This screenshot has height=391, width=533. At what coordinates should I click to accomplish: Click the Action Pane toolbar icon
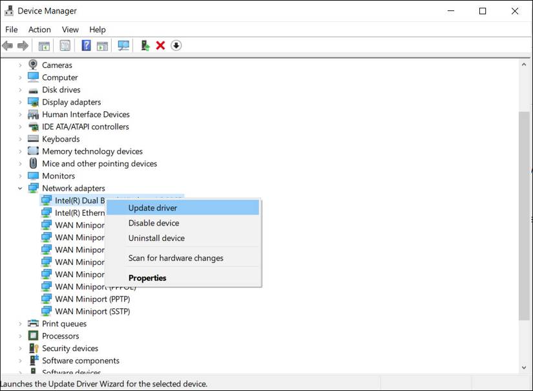[x=102, y=45]
